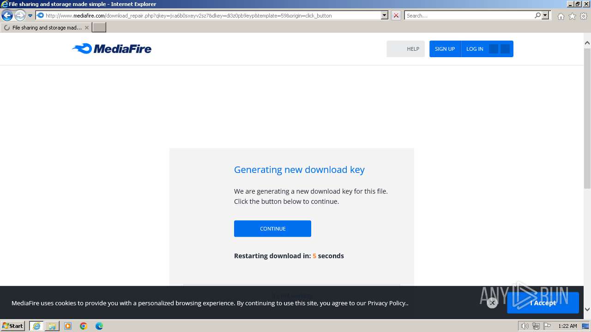The height and width of the screenshot is (332, 591).
Task: Open the Home icon in IE toolbar
Action: pyautogui.click(x=561, y=16)
